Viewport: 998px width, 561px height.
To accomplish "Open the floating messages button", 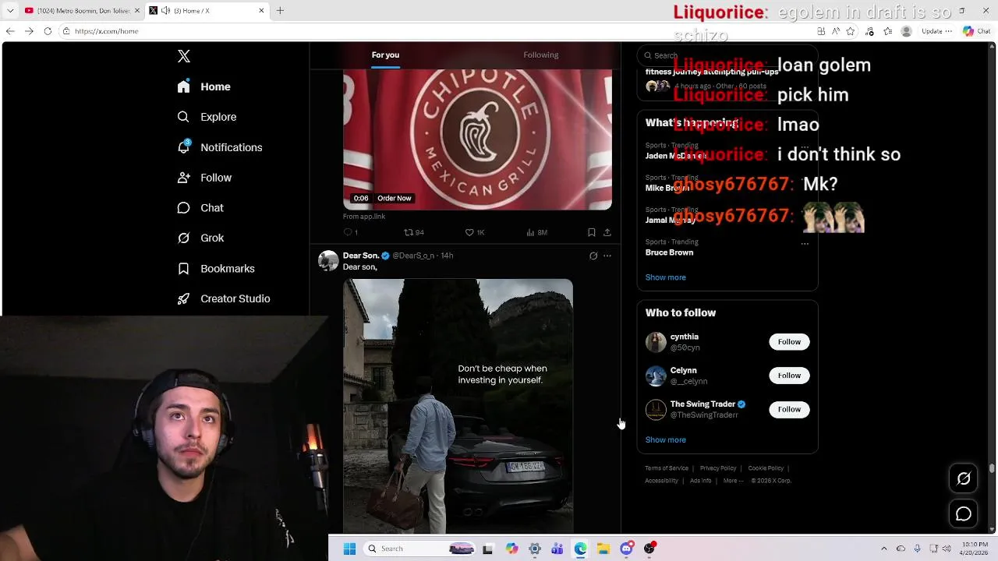I will 964,514.
